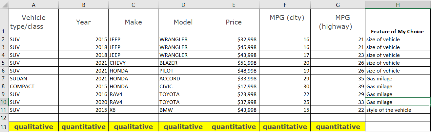This screenshot has height=132, width=431.
Task: Click the yellow qualitative cell under Model
Action: pos(183,127)
